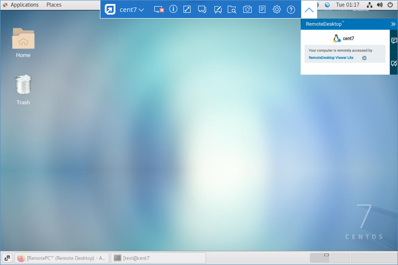Image resolution: width=398 pixels, height=265 pixels.
Task: Open the Places menu
Action: tap(54, 5)
